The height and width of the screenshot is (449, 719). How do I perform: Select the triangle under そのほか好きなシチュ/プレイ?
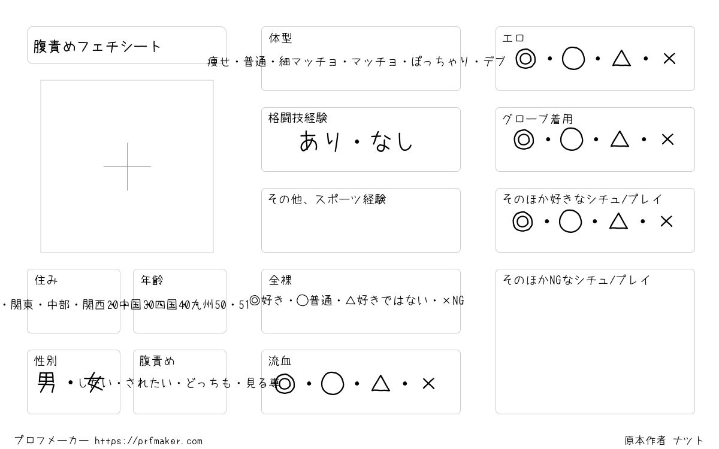[618, 221]
